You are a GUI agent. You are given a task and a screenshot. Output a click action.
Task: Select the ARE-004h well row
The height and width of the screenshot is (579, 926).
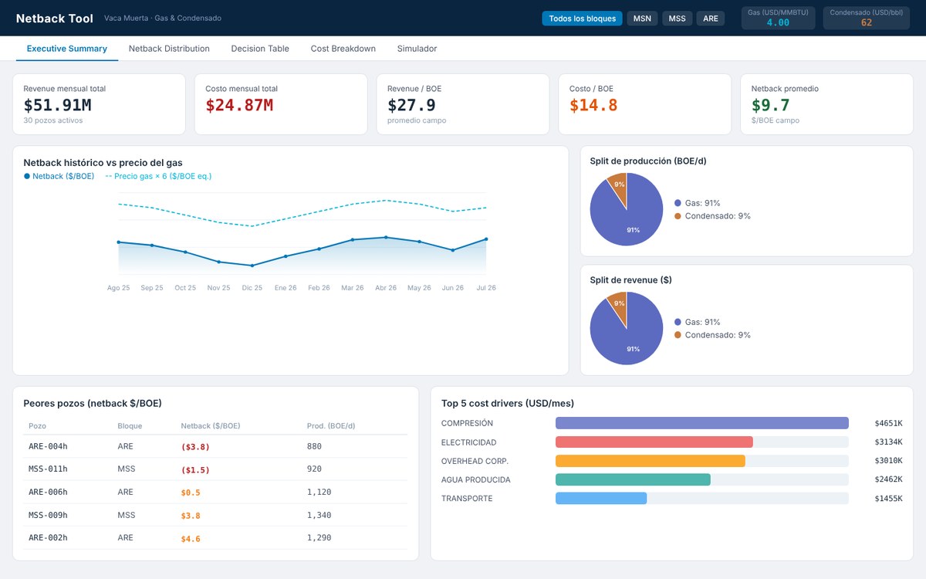[x=215, y=446]
